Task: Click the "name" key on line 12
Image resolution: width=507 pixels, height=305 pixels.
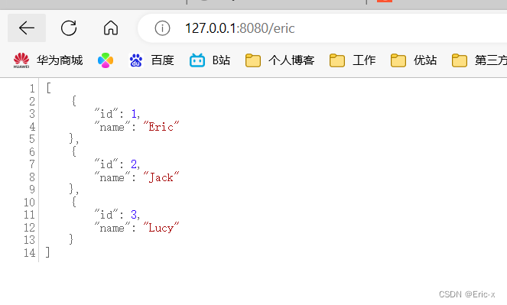Action: click(x=112, y=228)
